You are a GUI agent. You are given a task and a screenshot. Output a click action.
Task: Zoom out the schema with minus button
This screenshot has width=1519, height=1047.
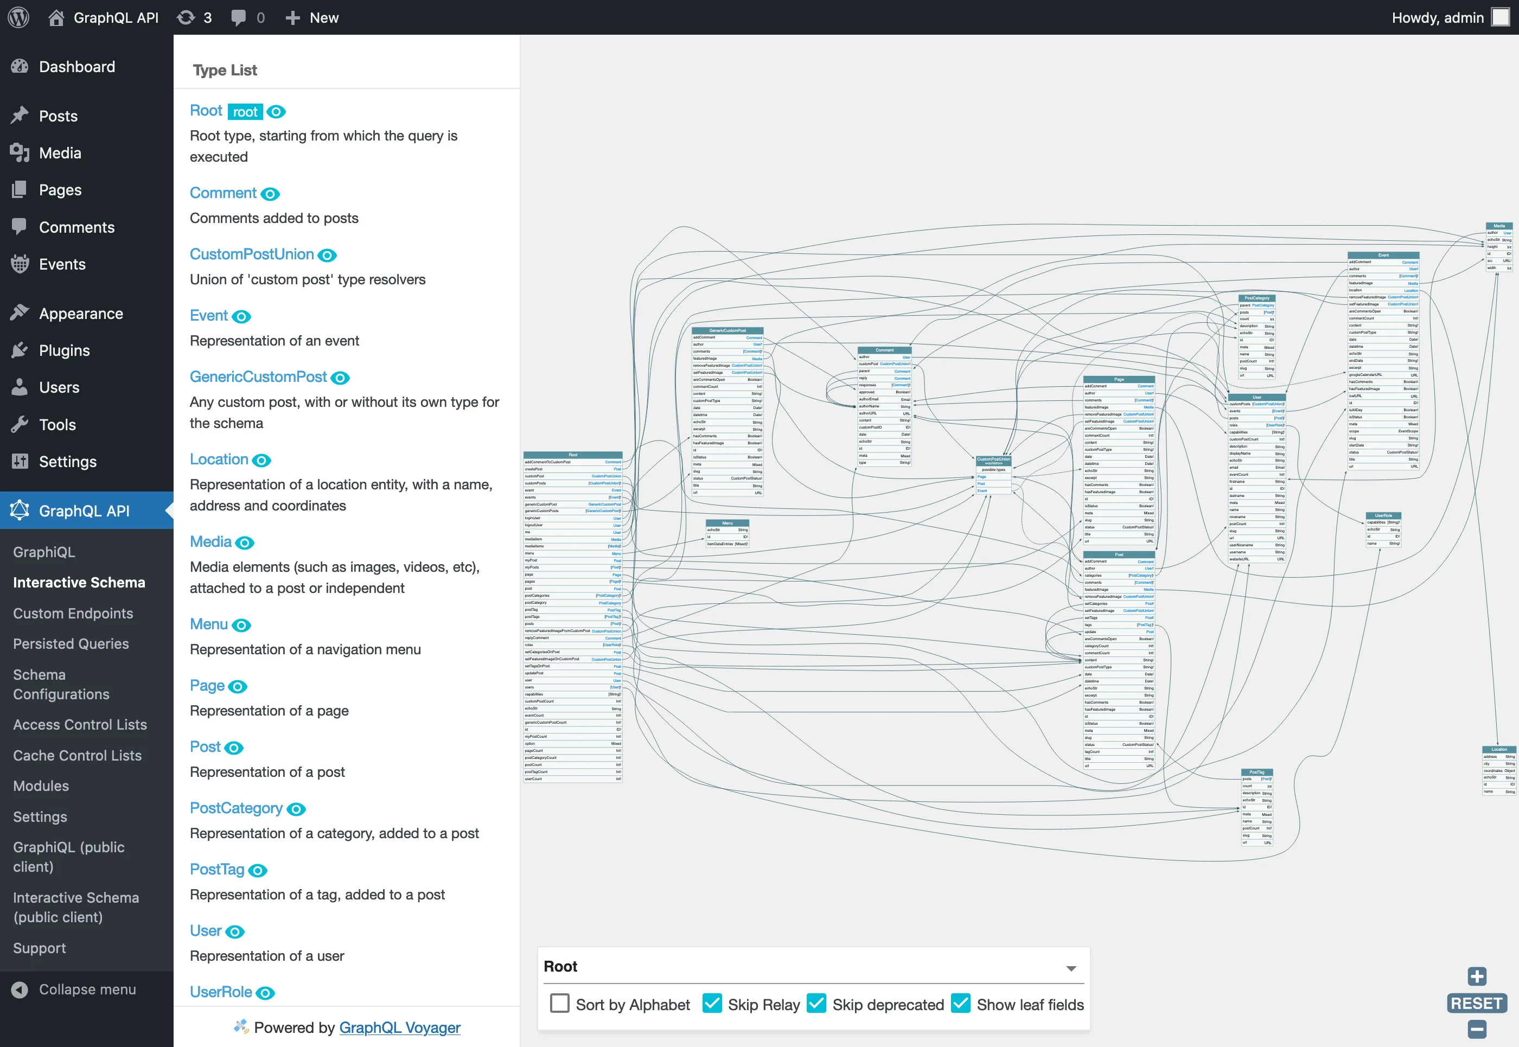1477,1029
